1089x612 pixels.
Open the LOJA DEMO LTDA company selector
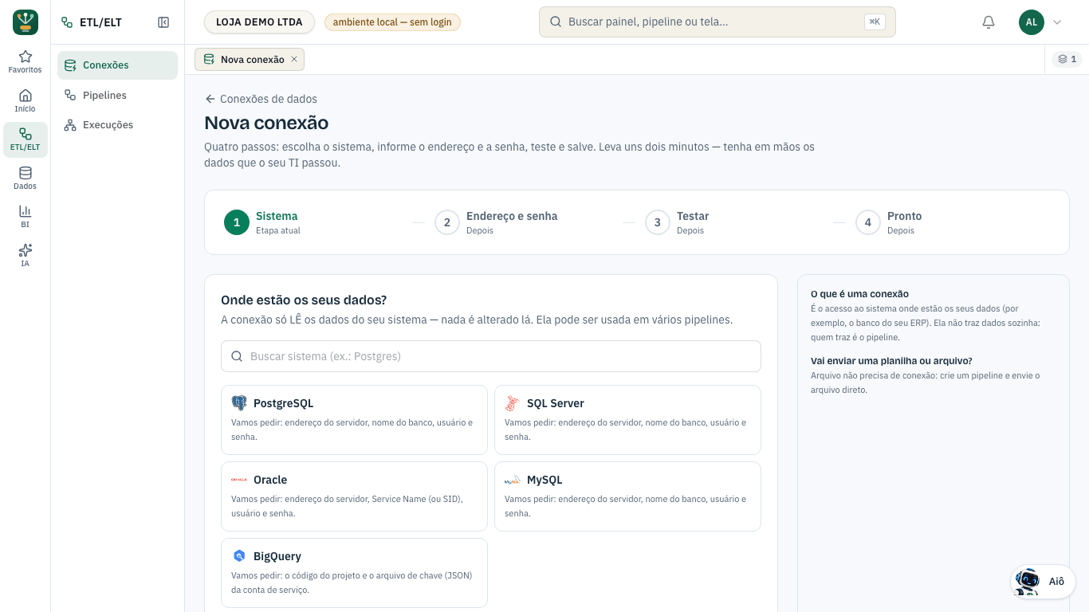tap(259, 22)
